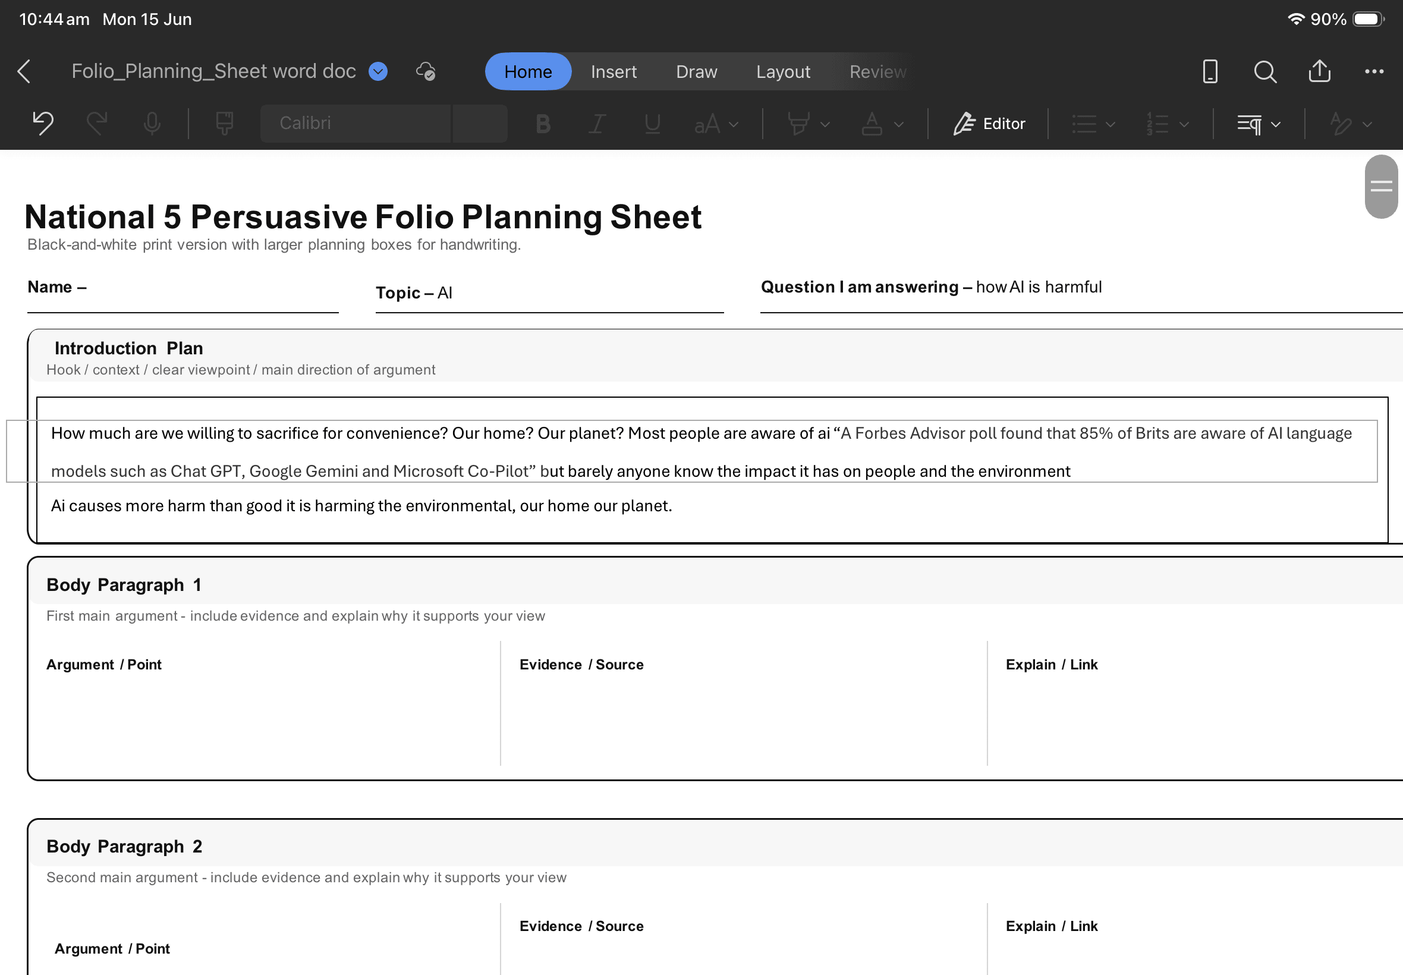Image resolution: width=1403 pixels, height=975 pixels.
Task: Open the search magnifier
Action: (1265, 71)
